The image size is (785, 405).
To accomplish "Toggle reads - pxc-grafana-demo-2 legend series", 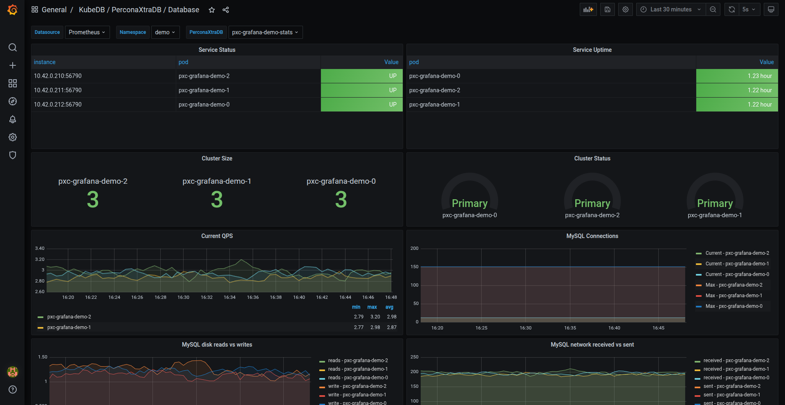I will 358,360.
